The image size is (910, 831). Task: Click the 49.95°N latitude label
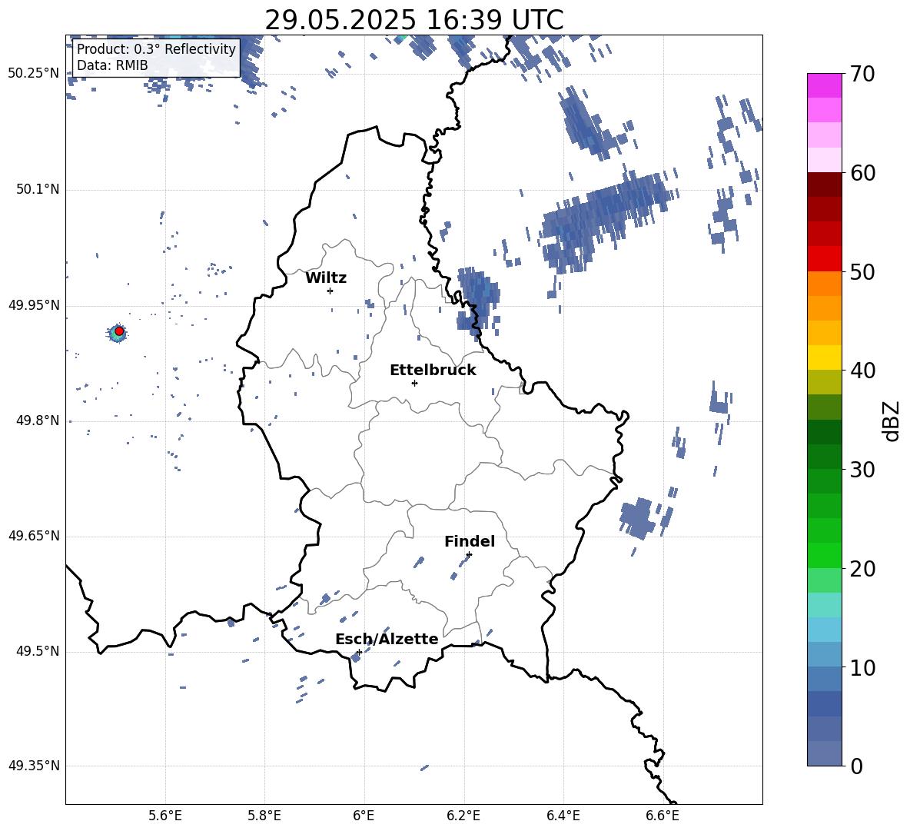tap(34, 304)
